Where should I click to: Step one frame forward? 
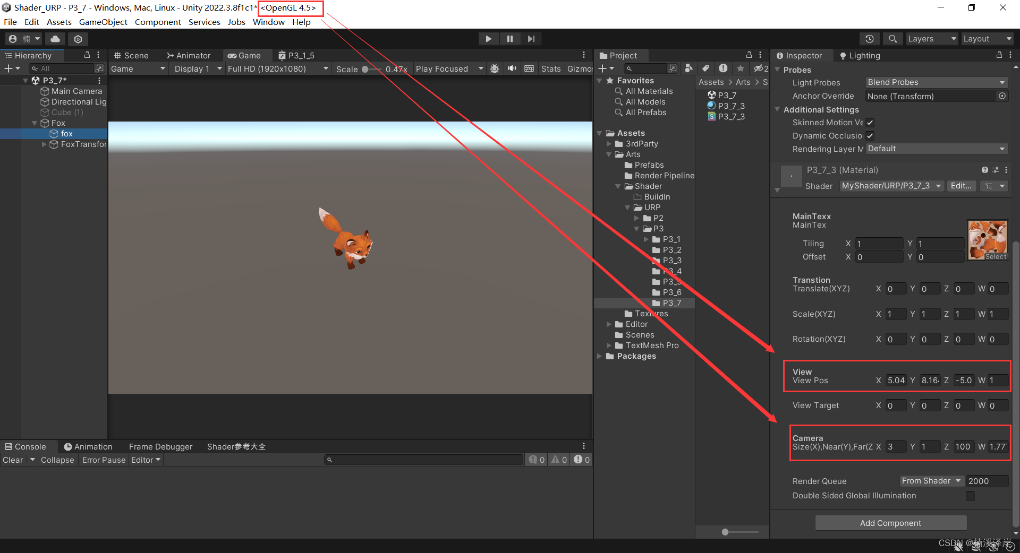tap(531, 39)
